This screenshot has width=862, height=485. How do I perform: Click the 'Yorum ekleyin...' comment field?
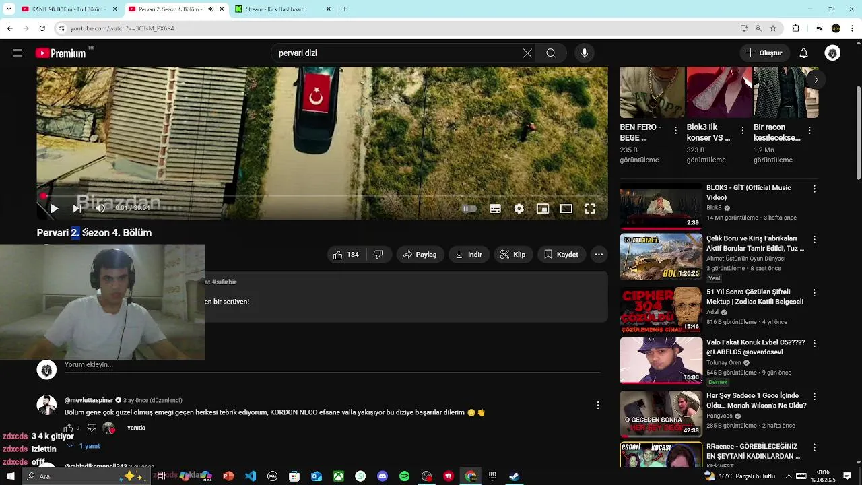(x=332, y=365)
